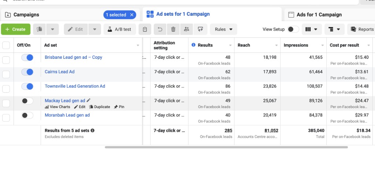The width and height of the screenshot is (375, 176).
Task: Click the trash Delete icon
Action: click(x=173, y=29)
